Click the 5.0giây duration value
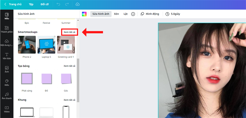Screen dimensions: 246x118 click(175, 14)
